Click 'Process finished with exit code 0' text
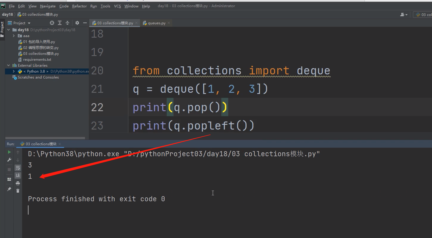This screenshot has width=432, height=238. pyautogui.click(x=97, y=199)
